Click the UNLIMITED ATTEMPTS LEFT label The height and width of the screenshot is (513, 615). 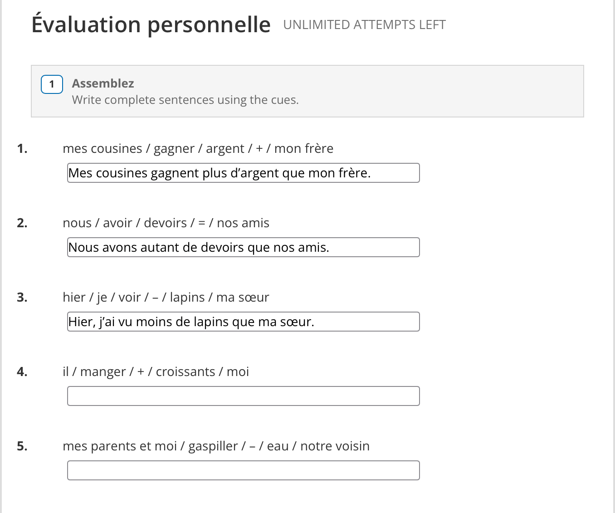tap(364, 24)
